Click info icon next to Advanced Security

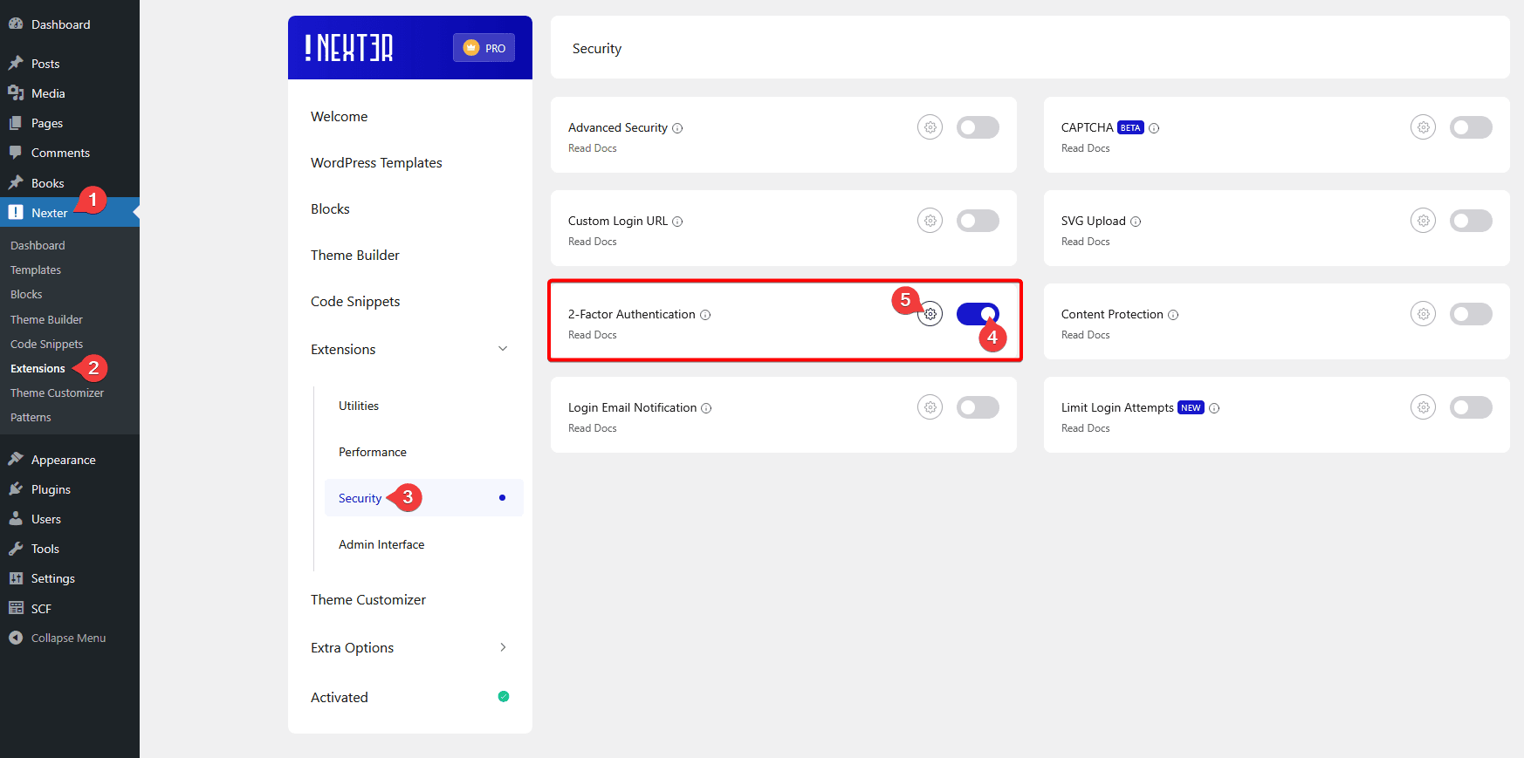[677, 128]
